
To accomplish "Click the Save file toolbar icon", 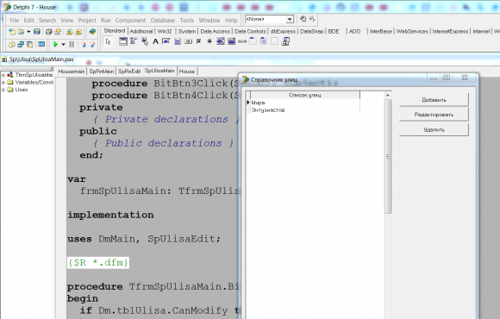I will click(37, 32).
